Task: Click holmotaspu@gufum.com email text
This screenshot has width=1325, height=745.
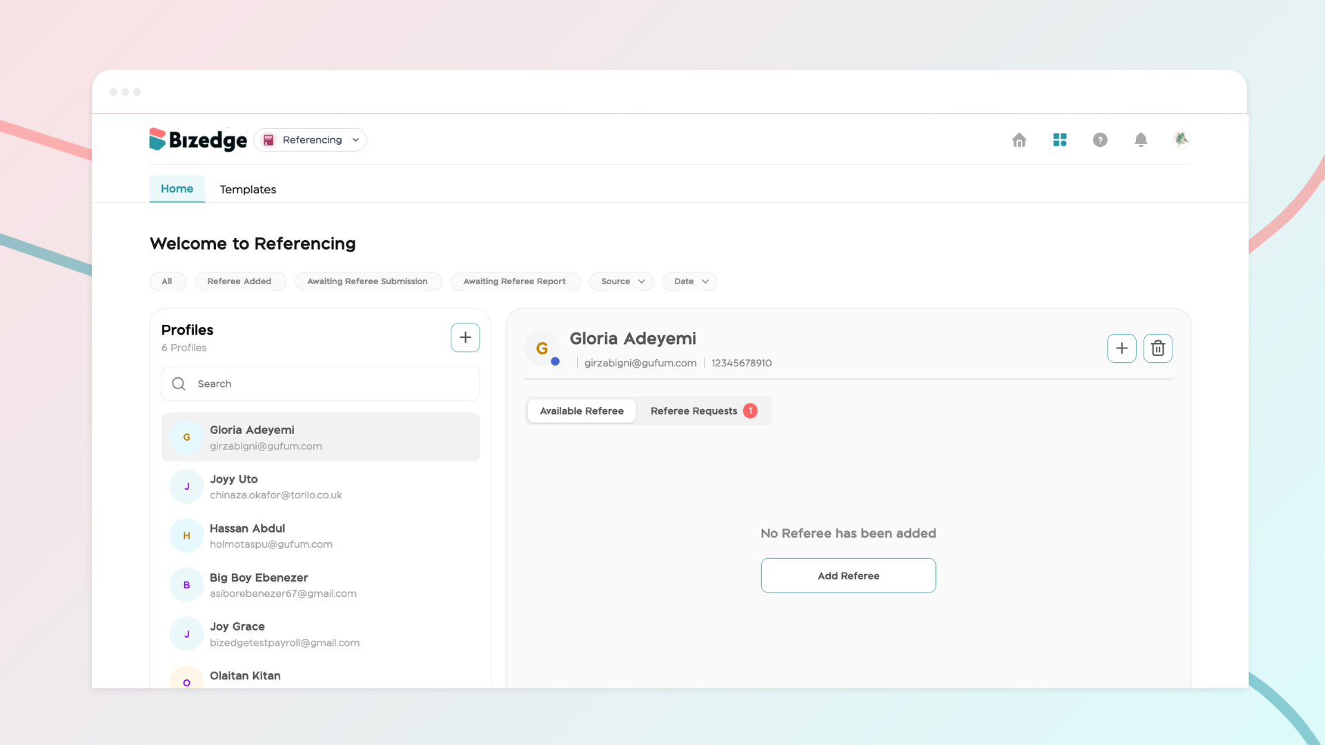Action: [271, 544]
